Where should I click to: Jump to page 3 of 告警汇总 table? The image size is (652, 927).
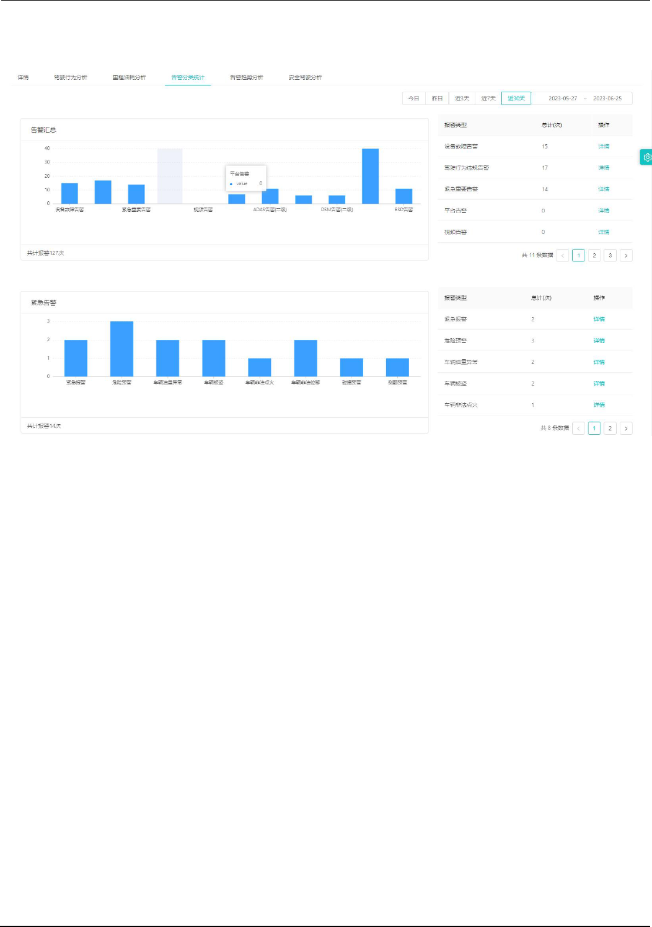[x=610, y=255]
